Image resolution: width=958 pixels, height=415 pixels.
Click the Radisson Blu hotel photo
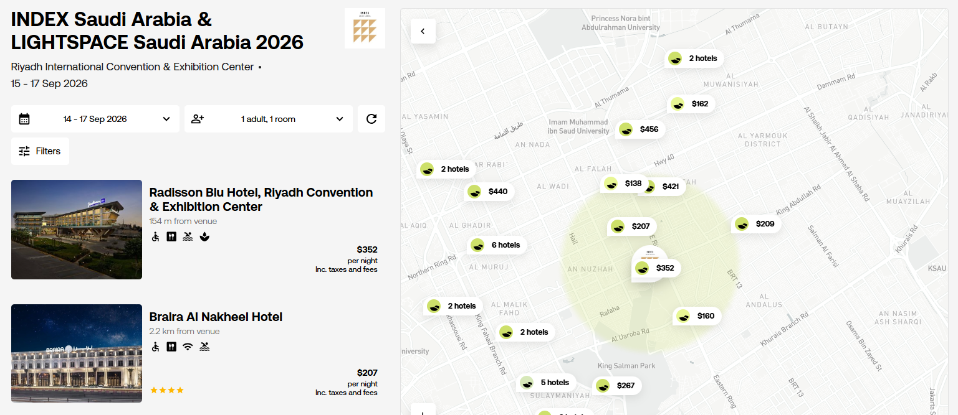tap(77, 230)
